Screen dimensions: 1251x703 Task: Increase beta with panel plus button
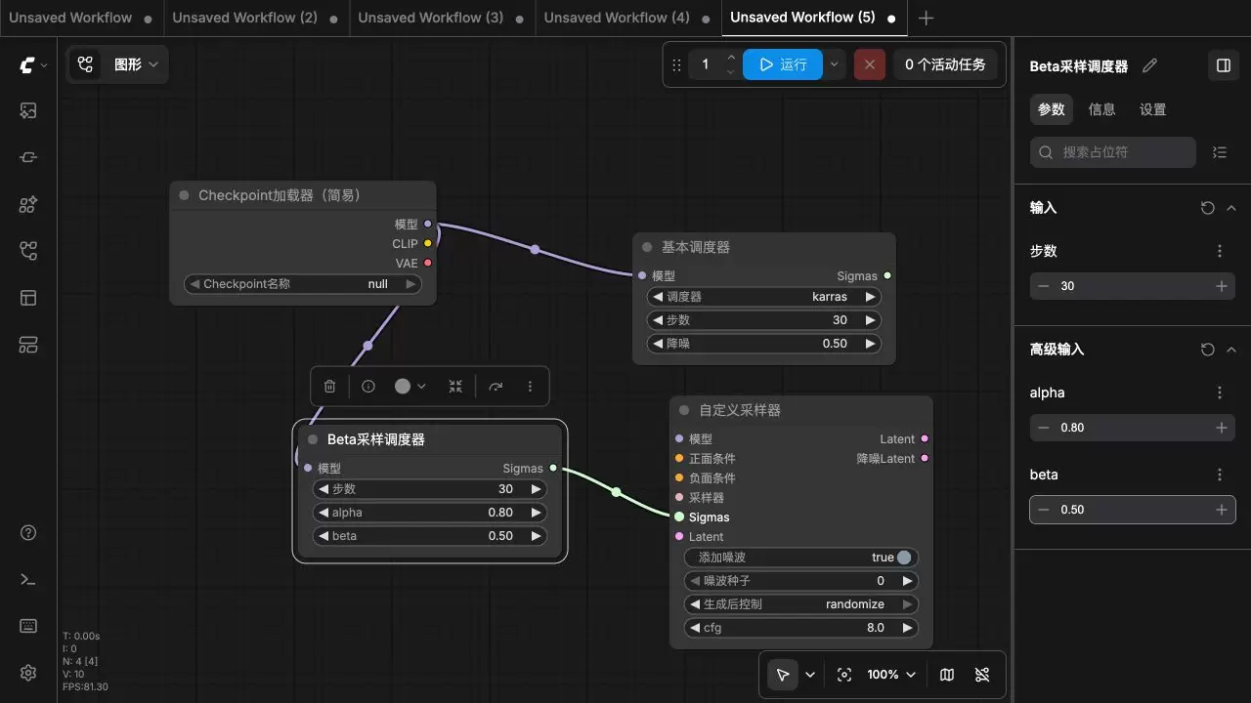point(1221,510)
